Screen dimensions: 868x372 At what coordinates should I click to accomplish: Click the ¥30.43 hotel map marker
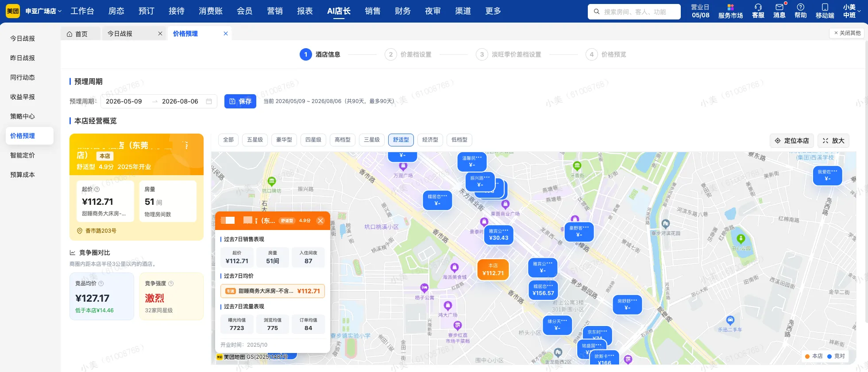click(x=498, y=235)
